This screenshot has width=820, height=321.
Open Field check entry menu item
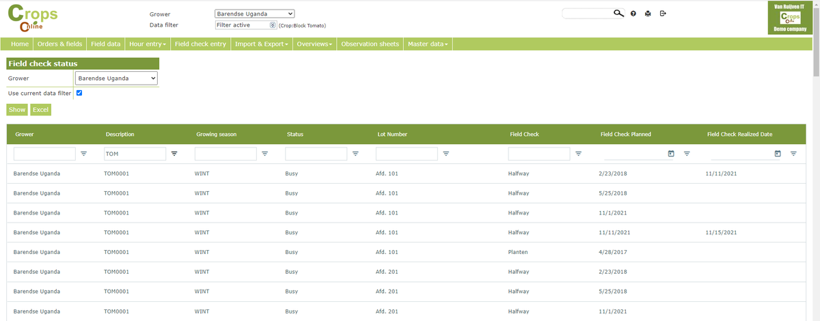[200, 44]
